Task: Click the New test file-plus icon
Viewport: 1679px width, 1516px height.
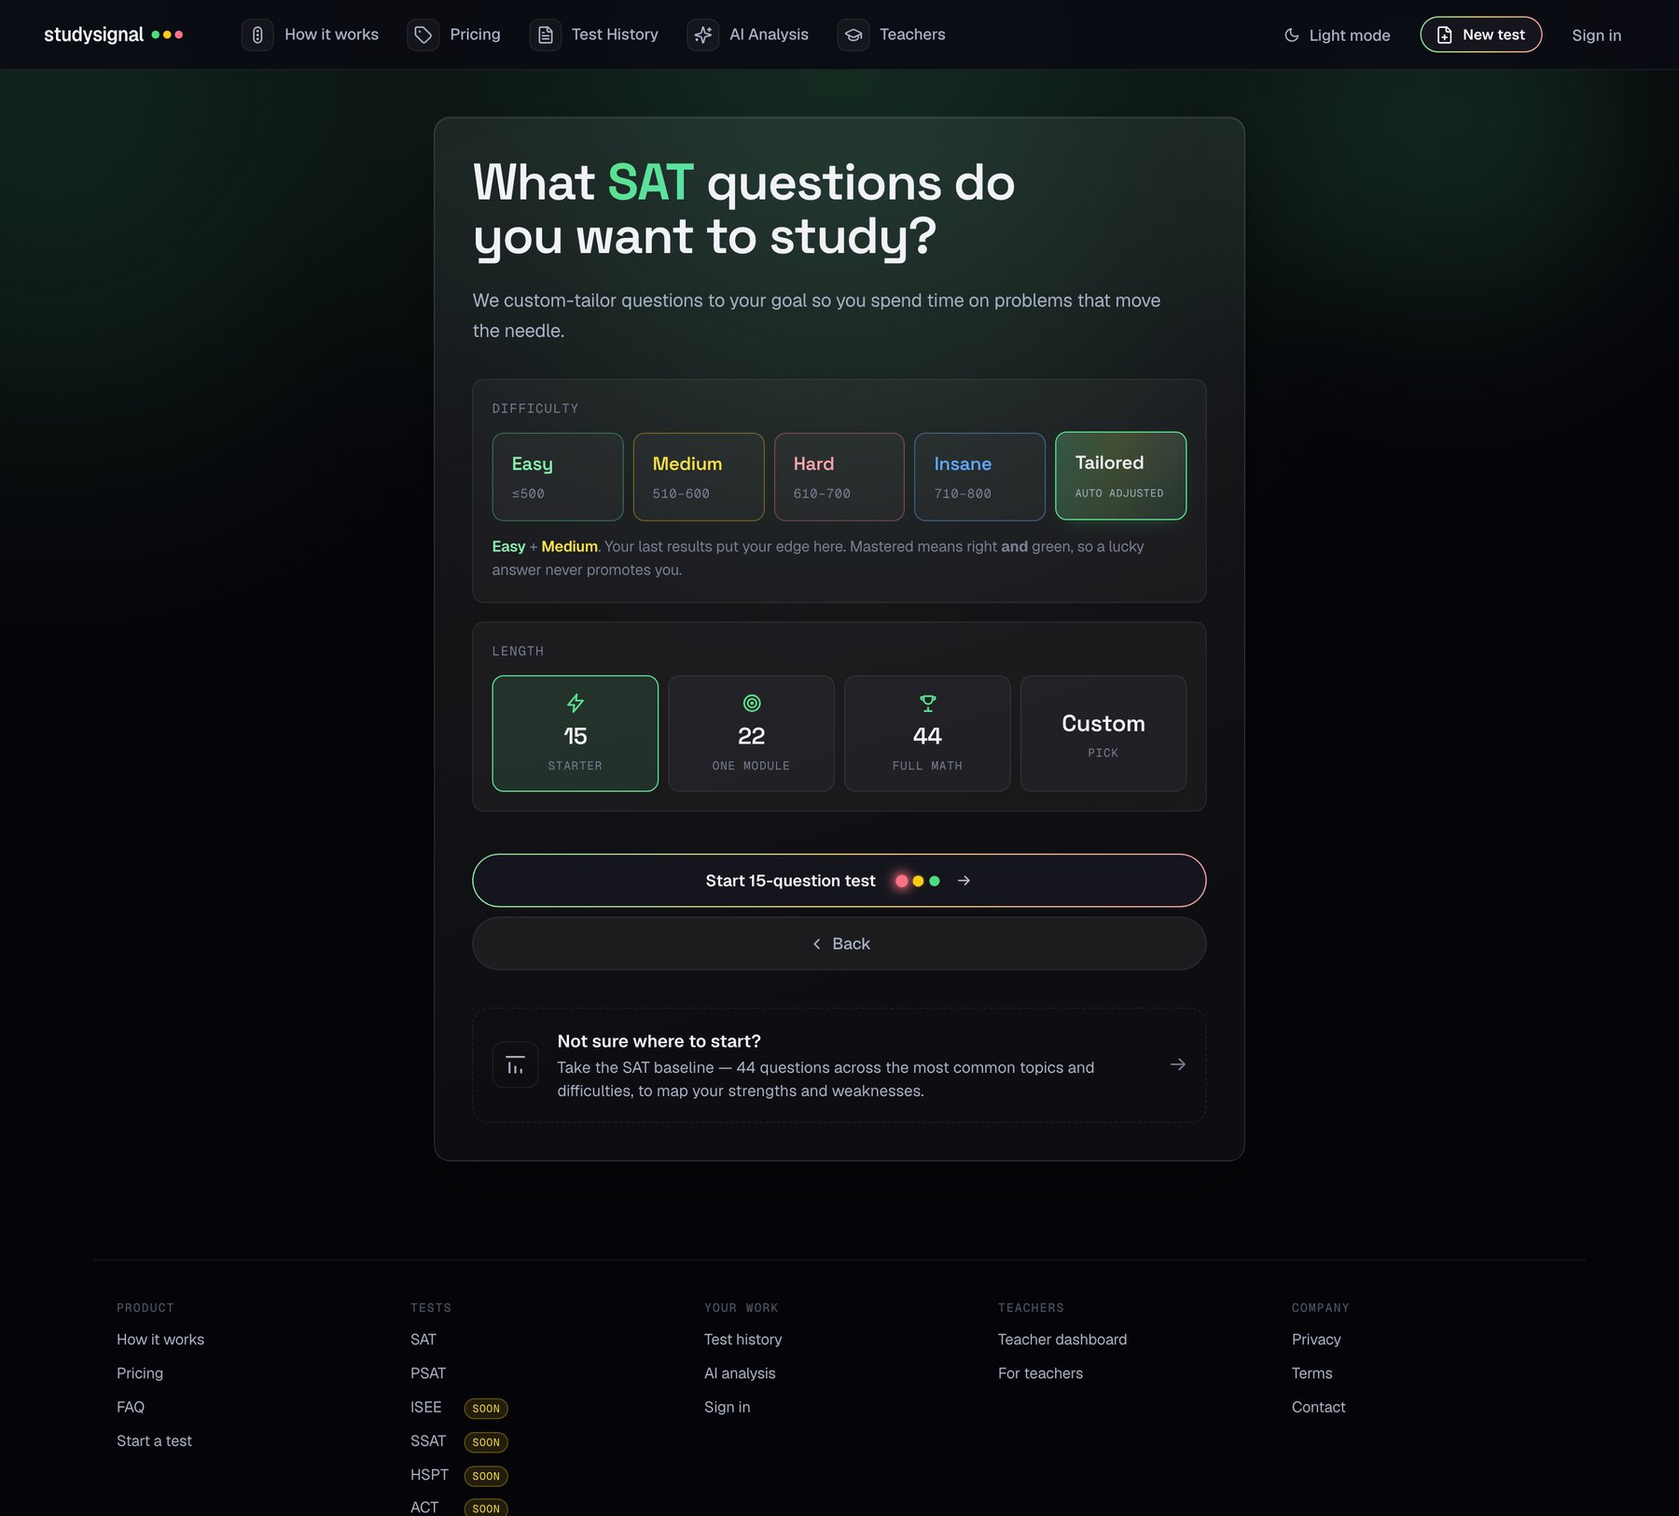Action: coord(1444,35)
